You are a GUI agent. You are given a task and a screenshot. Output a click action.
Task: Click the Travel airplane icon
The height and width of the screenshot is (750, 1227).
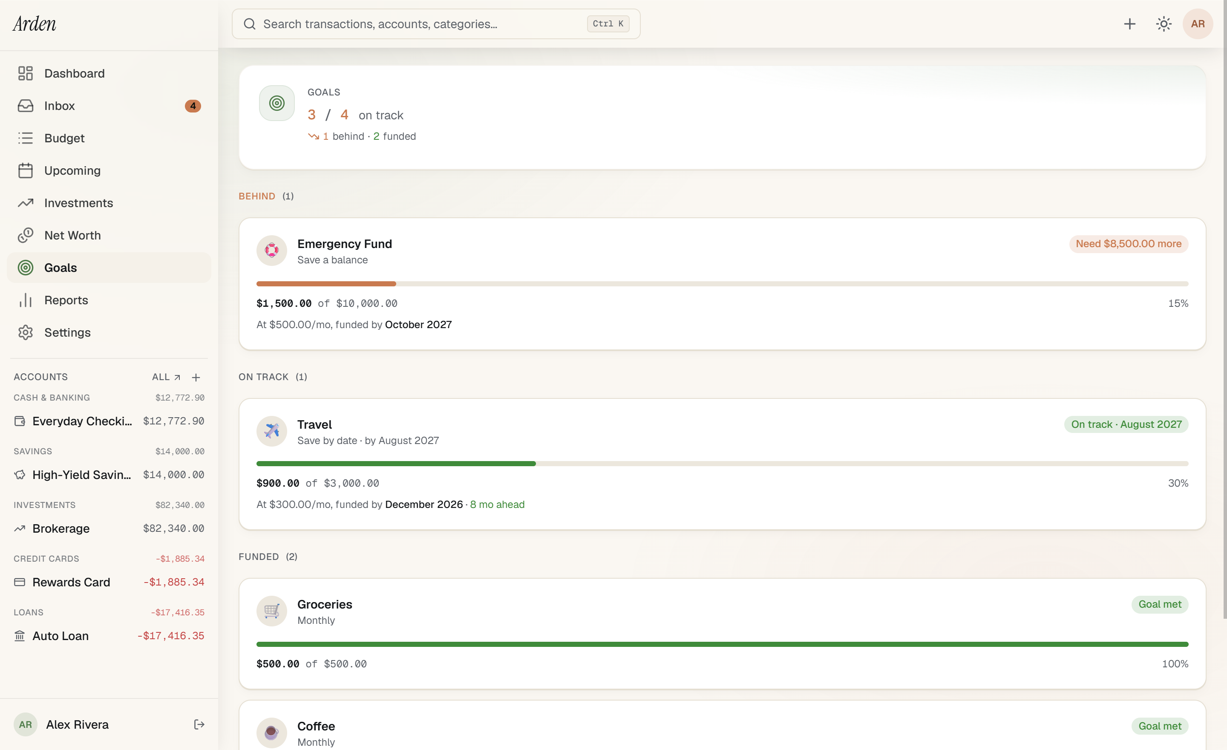click(x=272, y=431)
